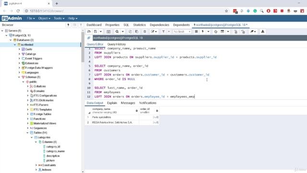
Task: Switch to the SQL tab
Action: [126, 25]
